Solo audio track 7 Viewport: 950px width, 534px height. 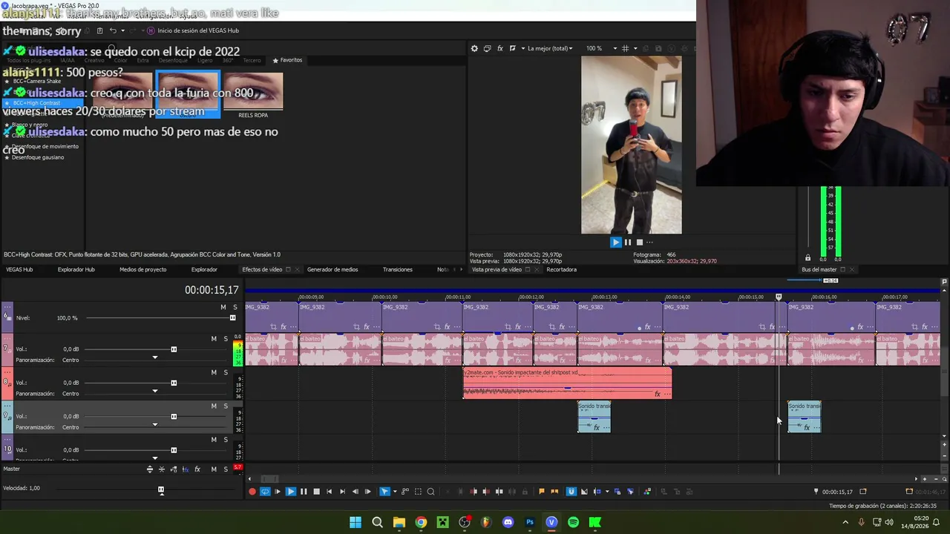pyautogui.click(x=226, y=339)
